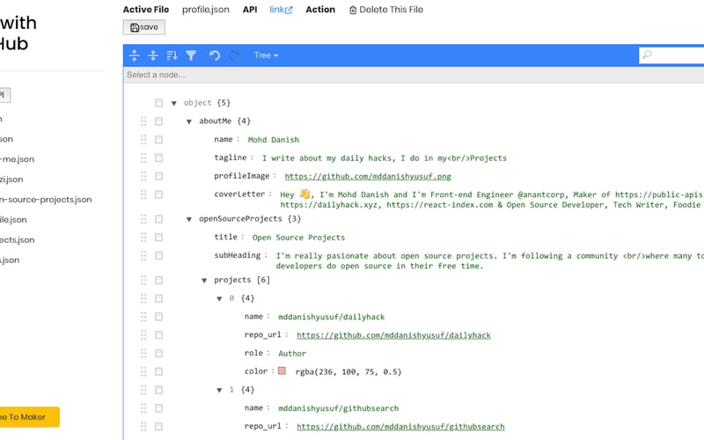This screenshot has height=440, width=704.
Task: Open action menu for title row
Action: click(x=158, y=237)
